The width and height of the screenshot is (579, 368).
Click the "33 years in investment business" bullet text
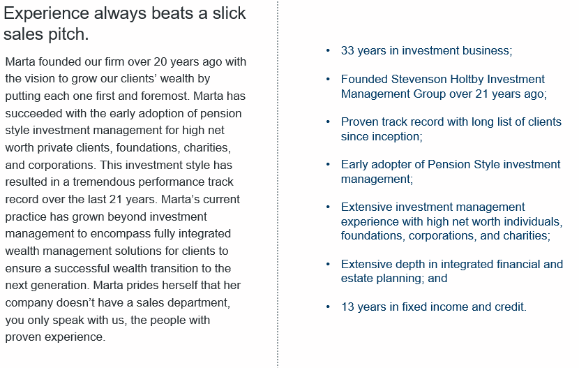tap(426, 51)
